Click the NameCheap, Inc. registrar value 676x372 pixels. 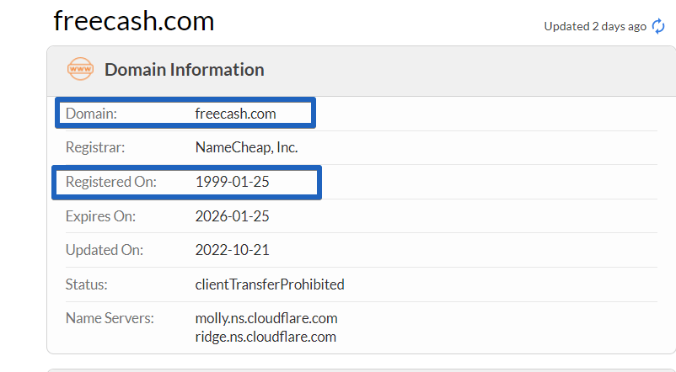coord(247,147)
